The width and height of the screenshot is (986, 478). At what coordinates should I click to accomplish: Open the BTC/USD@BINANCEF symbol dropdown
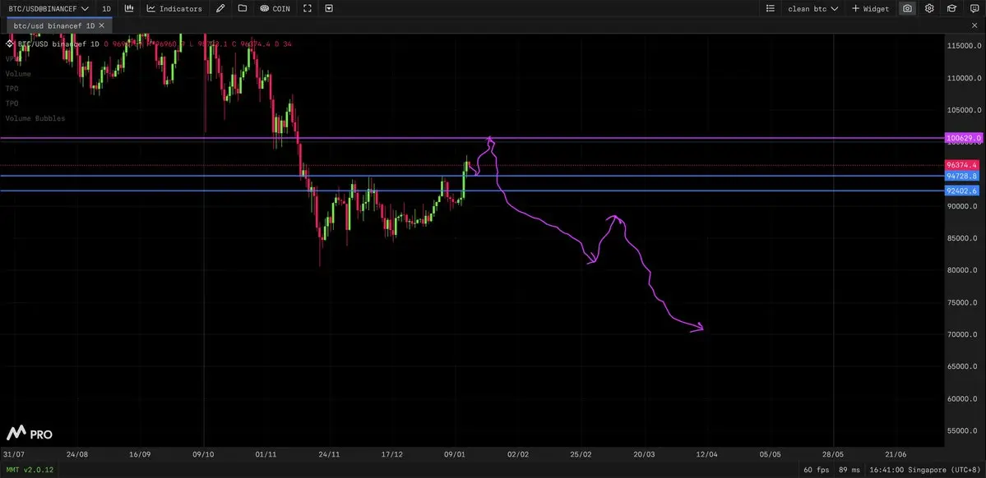tap(49, 9)
